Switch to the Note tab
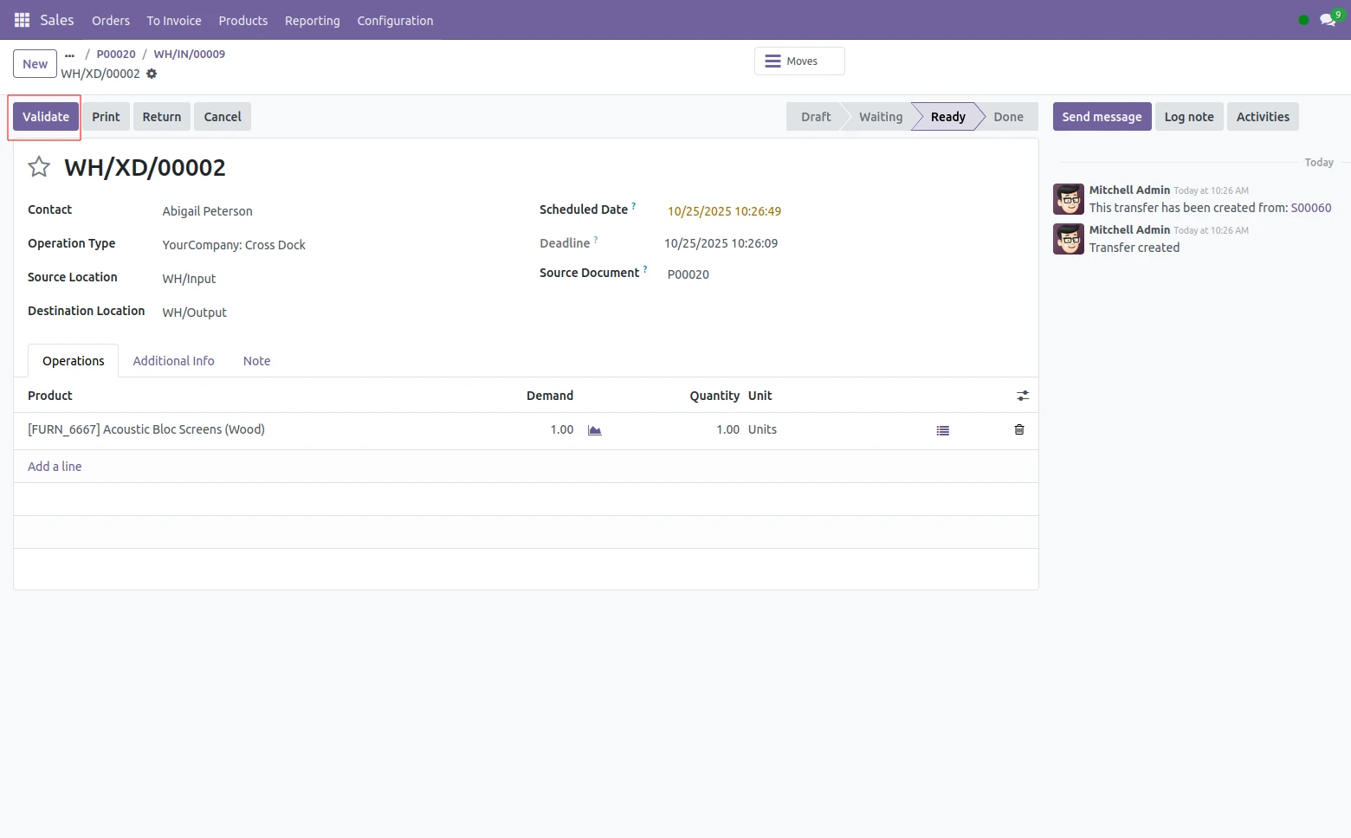This screenshot has width=1351, height=838. click(x=256, y=361)
